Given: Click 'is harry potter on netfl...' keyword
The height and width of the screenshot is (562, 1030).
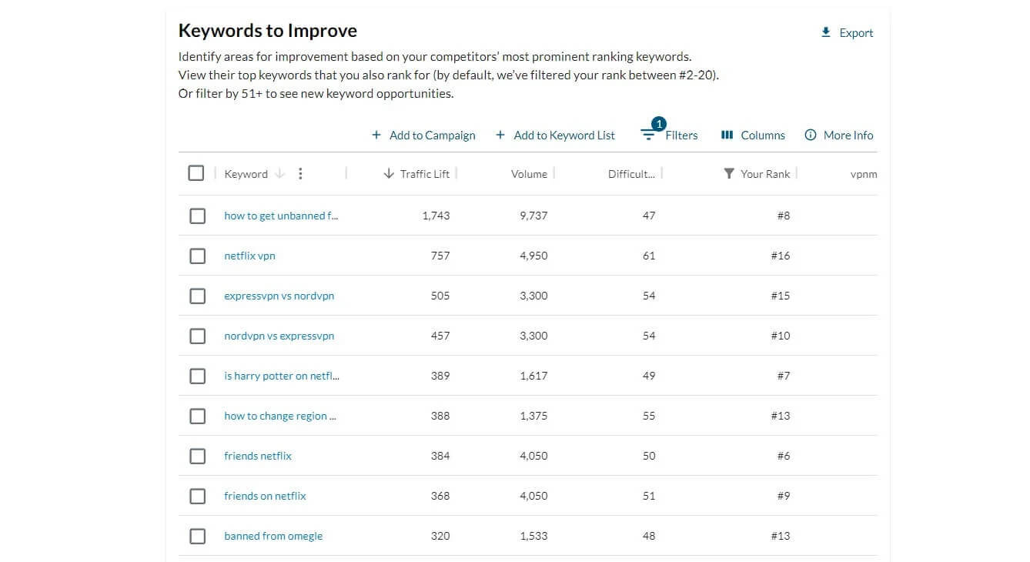Looking at the screenshot, I should (281, 376).
